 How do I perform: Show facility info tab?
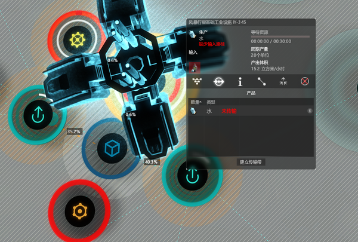pos(240,81)
